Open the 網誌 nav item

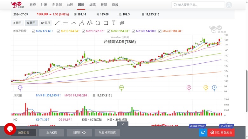[x=93, y=5]
